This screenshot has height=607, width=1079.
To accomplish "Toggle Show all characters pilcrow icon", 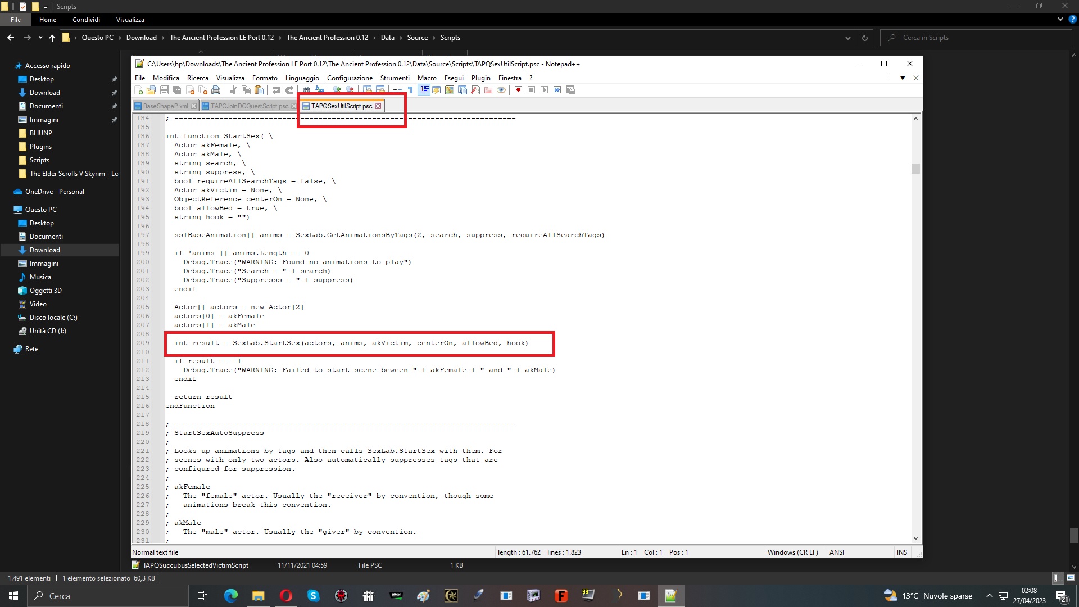I will click(410, 90).
